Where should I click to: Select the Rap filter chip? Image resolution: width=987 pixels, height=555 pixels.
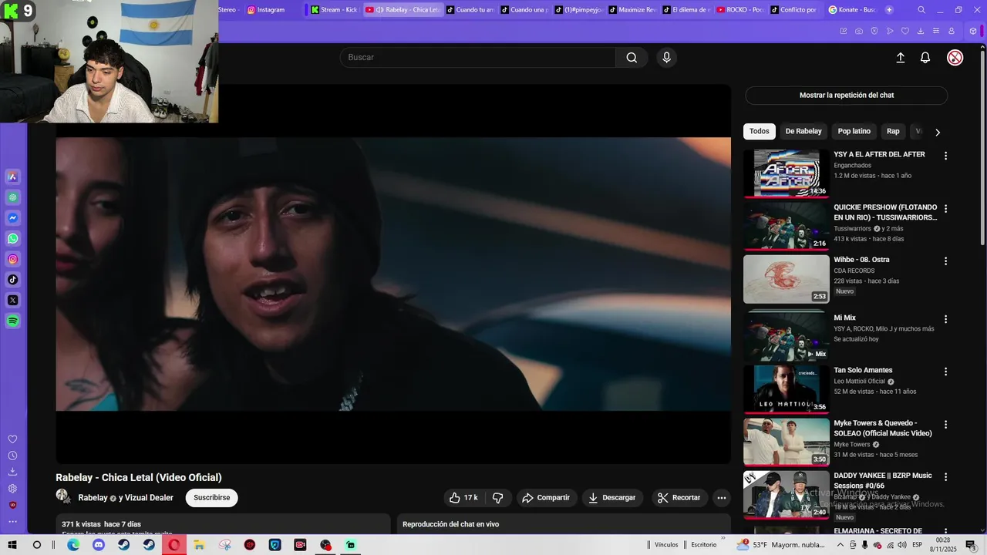point(893,131)
